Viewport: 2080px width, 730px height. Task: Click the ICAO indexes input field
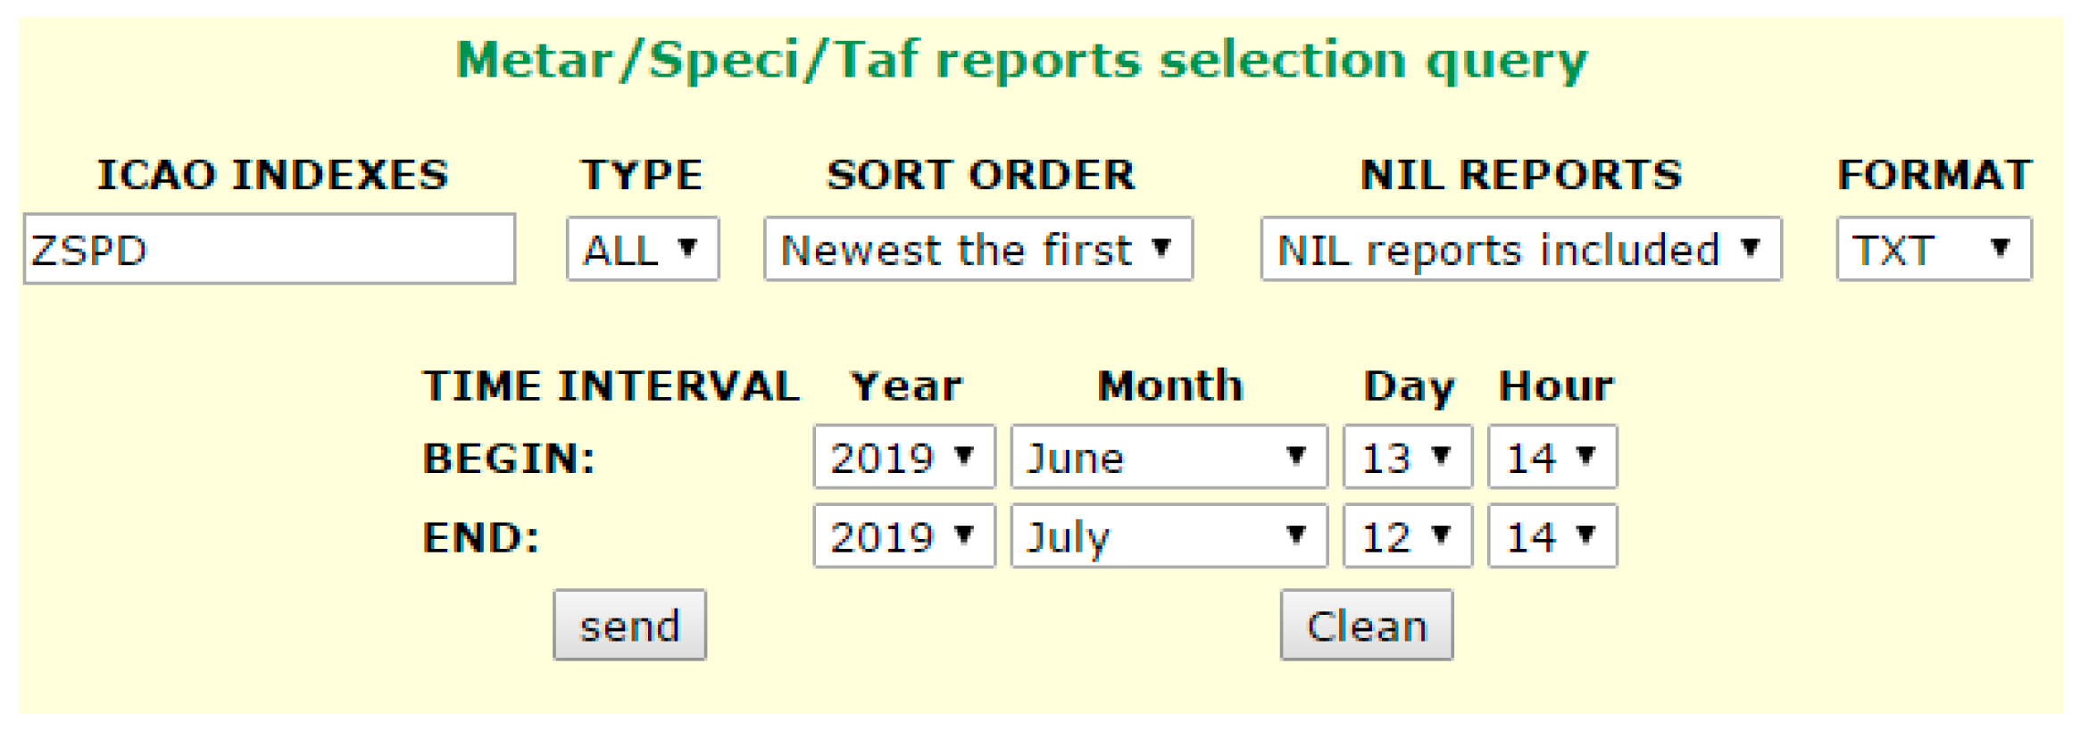pyautogui.click(x=269, y=249)
